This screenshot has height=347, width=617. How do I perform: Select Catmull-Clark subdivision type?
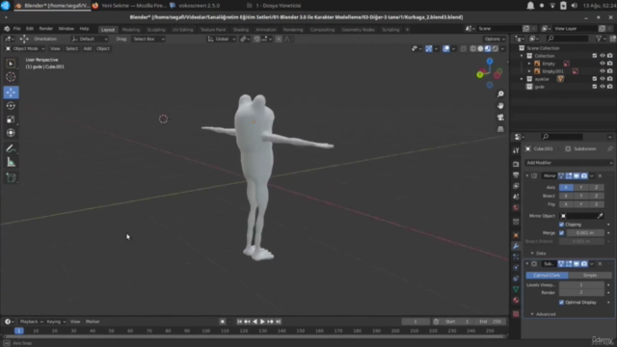[547, 276]
